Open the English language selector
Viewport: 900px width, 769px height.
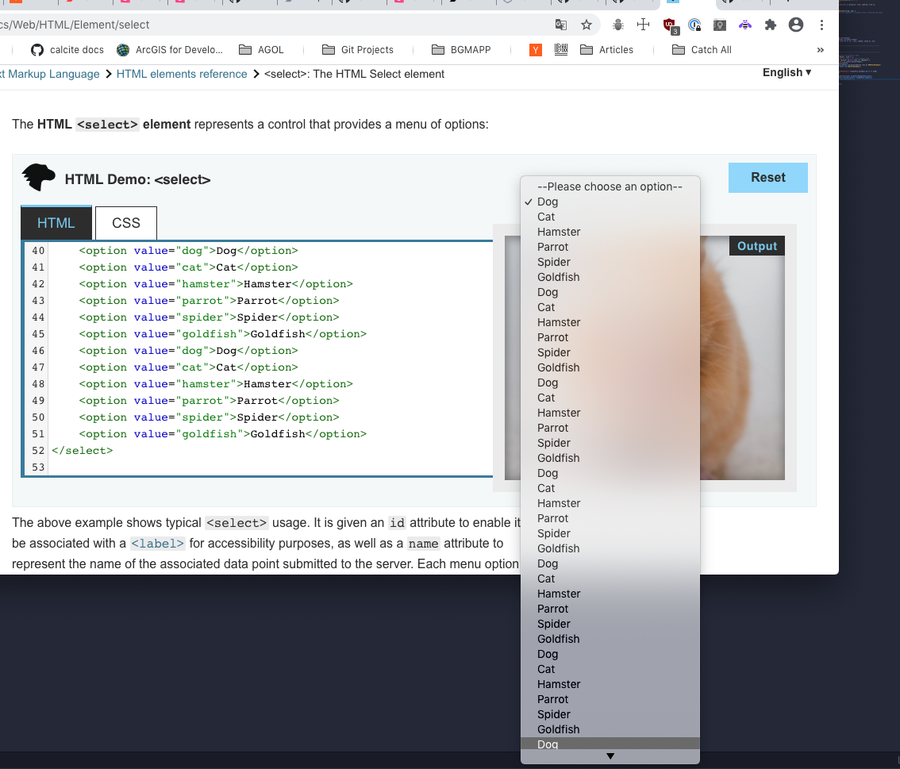coord(787,72)
